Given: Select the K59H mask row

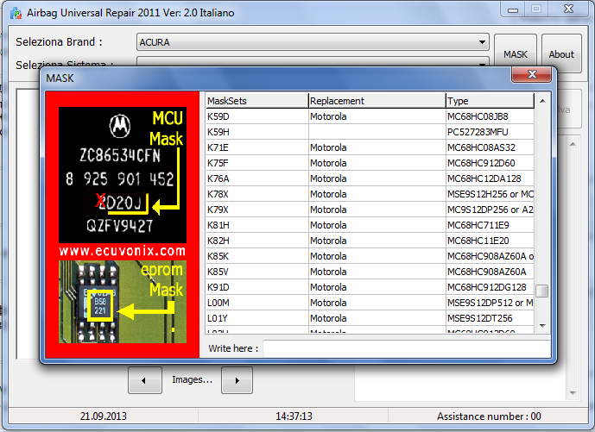Looking at the screenshot, I should tap(370, 132).
